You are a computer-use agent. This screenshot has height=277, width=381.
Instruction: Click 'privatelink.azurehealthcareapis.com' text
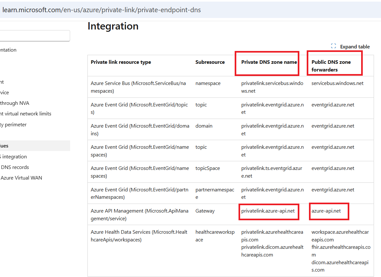tap(272, 236)
